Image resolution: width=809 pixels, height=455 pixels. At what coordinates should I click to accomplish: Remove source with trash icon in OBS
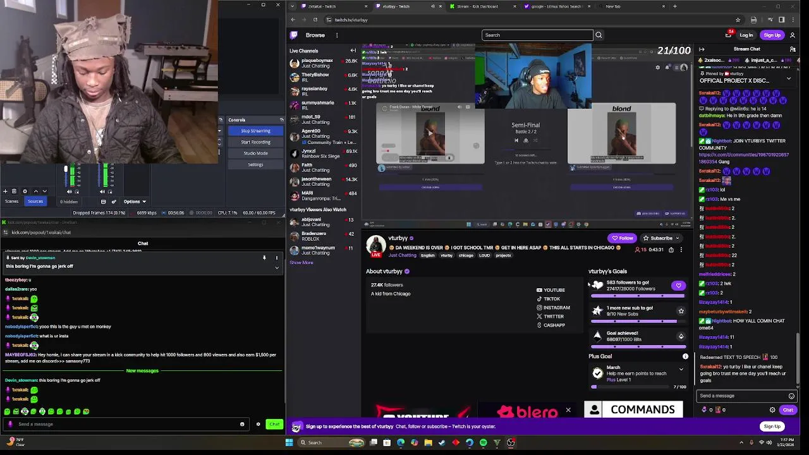tap(14, 191)
